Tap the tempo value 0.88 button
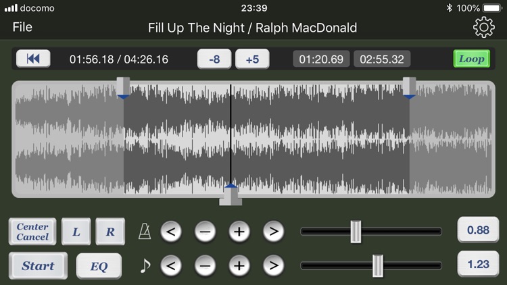 [x=478, y=230]
